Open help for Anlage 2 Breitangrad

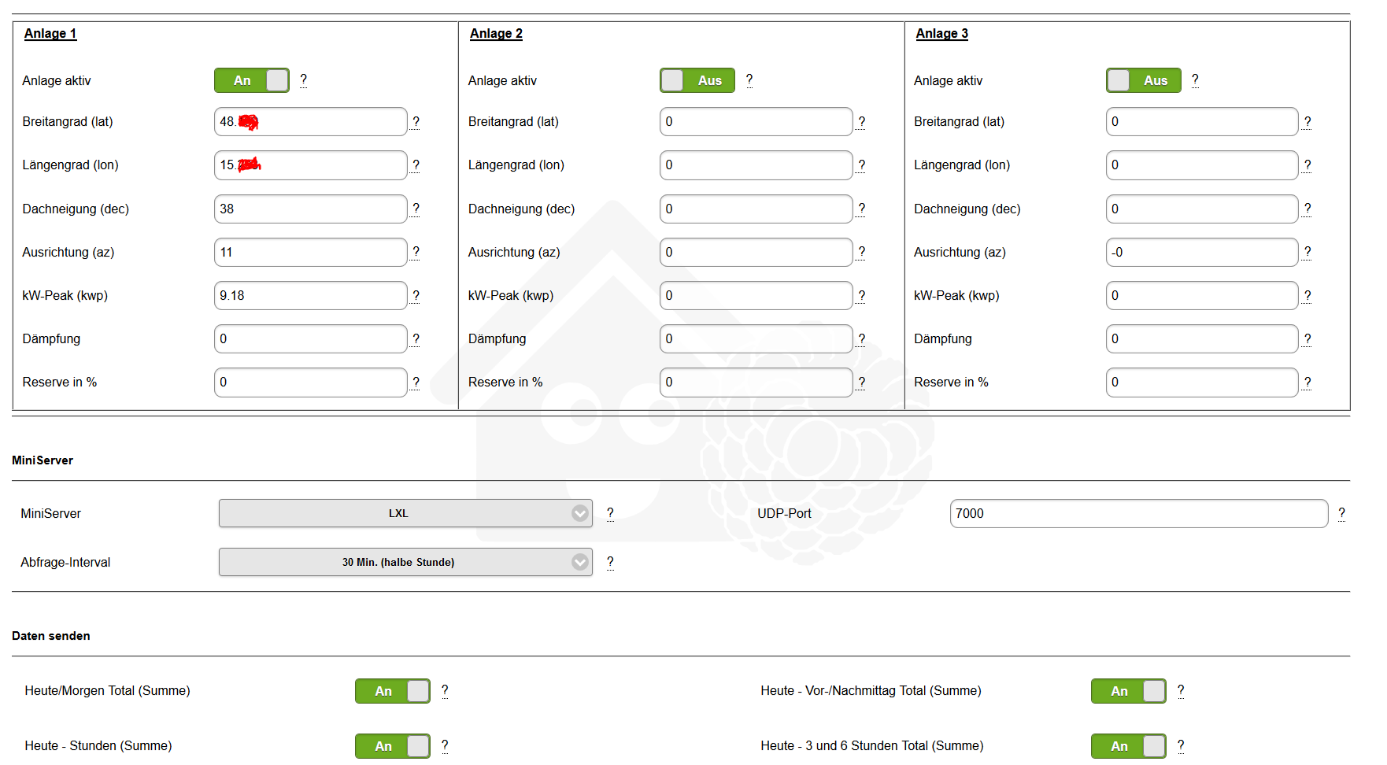pyautogui.click(x=862, y=122)
